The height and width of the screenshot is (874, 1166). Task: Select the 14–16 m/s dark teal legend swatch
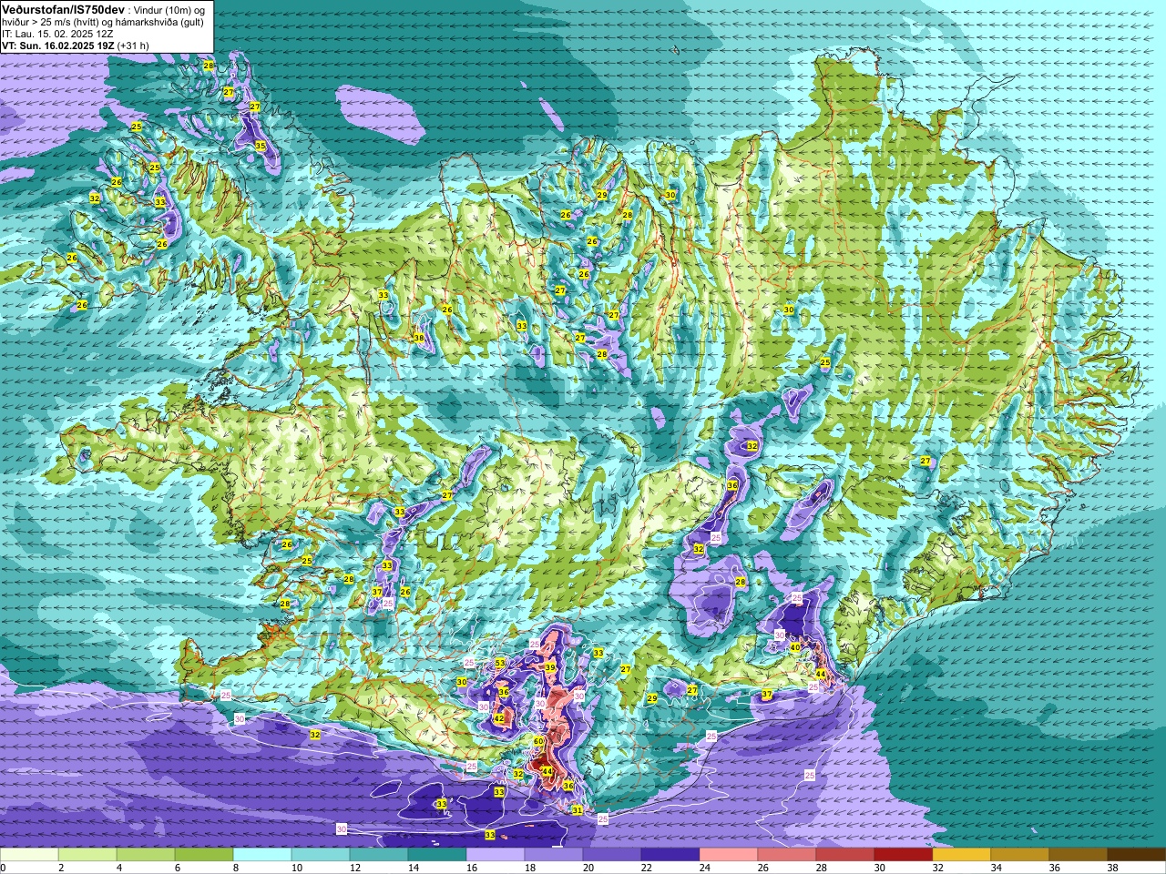[437, 855]
